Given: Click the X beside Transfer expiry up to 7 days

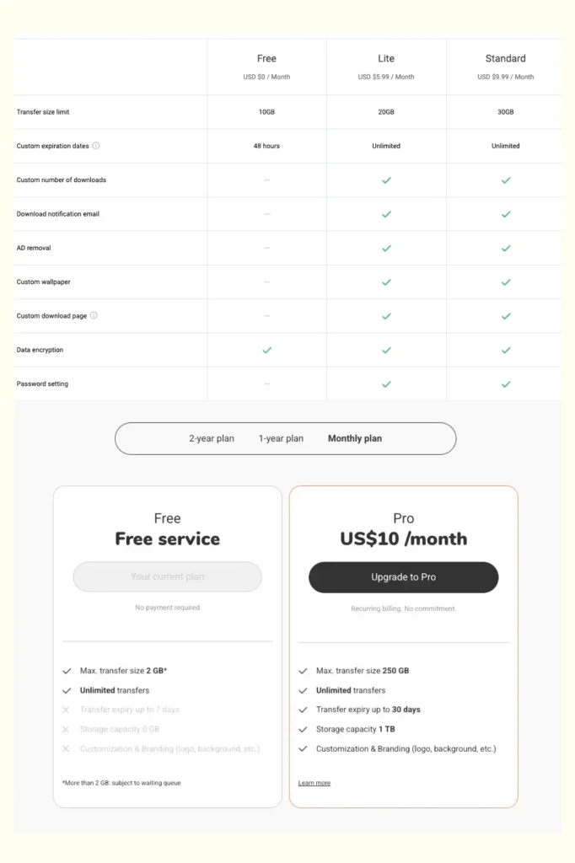Looking at the screenshot, I should pyautogui.click(x=67, y=710).
